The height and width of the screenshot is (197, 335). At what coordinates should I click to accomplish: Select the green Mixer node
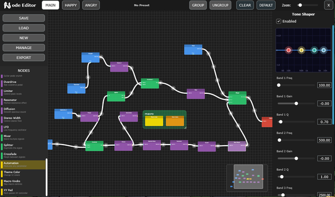pos(237,98)
